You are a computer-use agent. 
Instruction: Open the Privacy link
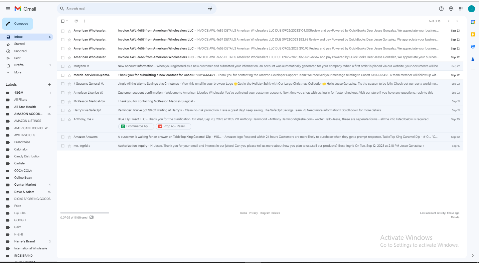253,213
